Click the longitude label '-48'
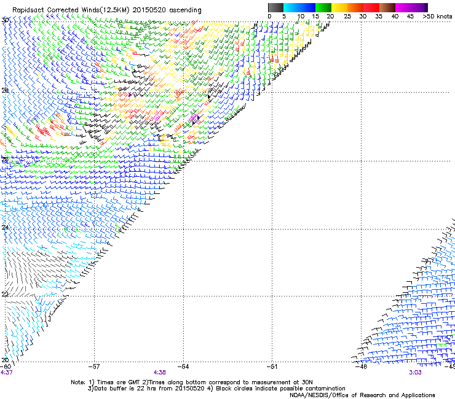Image resolution: width=455 pixels, height=399 pixels. [x=362, y=366]
